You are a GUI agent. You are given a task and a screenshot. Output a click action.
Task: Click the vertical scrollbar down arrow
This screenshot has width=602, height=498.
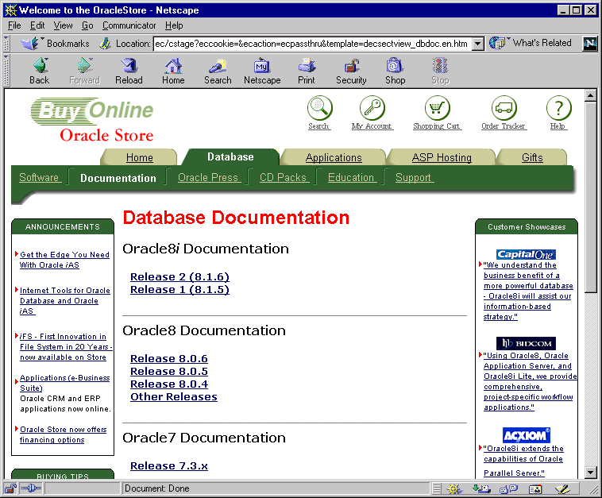[590, 473]
